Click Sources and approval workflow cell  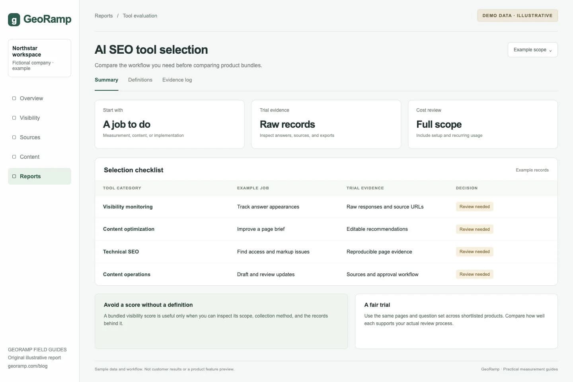(382, 274)
